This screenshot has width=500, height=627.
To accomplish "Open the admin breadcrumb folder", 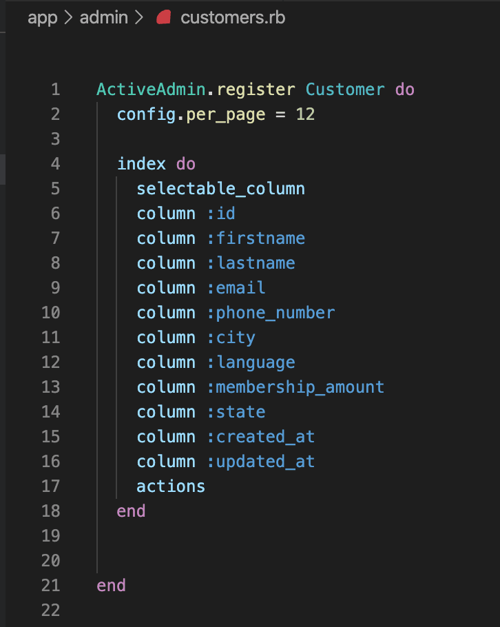I will pos(104,18).
